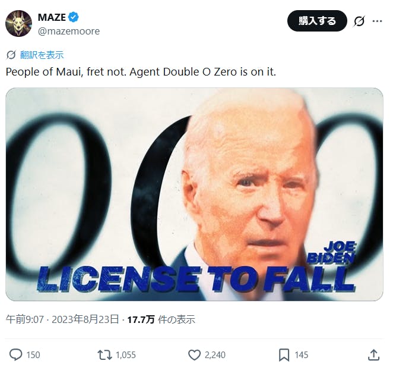Click the share upload arrow icon
This screenshot has width=393, height=367.
(373, 355)
